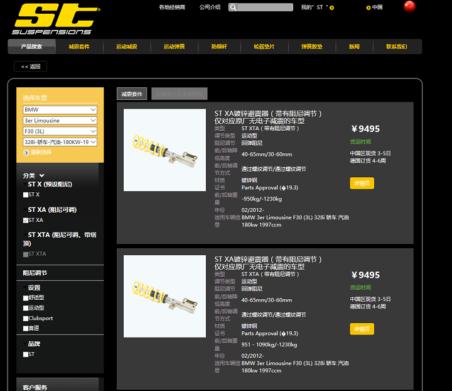Click the 公司介绍 link

click(x=210, y=7)
